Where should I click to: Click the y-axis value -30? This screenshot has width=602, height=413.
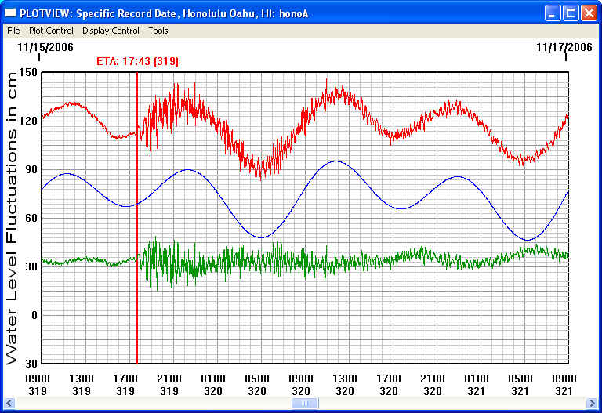click(x=29, y=364)
